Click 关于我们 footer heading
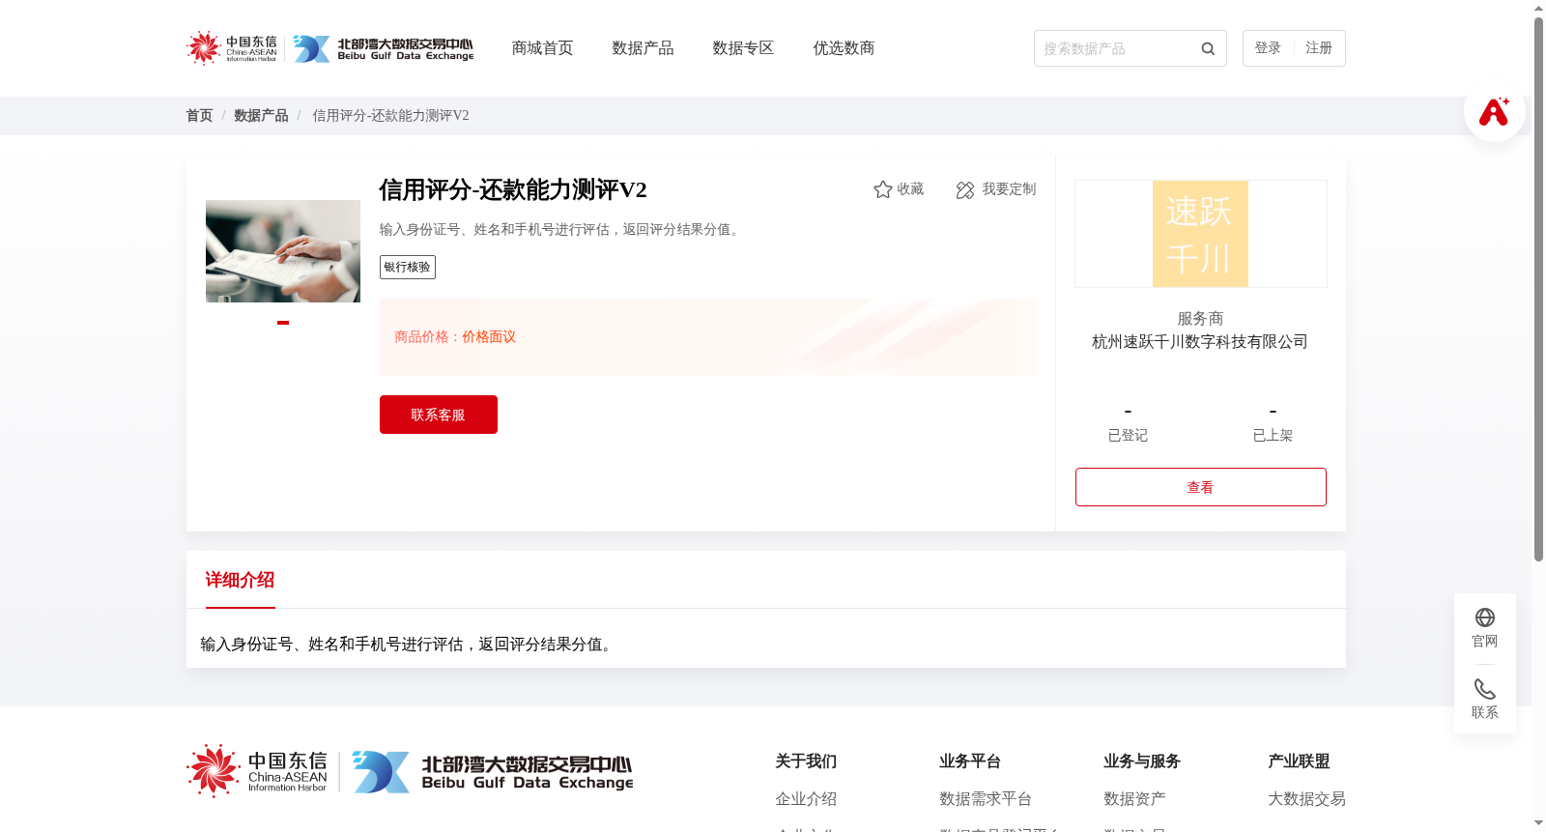1546x832 pixels. (806, 761)
